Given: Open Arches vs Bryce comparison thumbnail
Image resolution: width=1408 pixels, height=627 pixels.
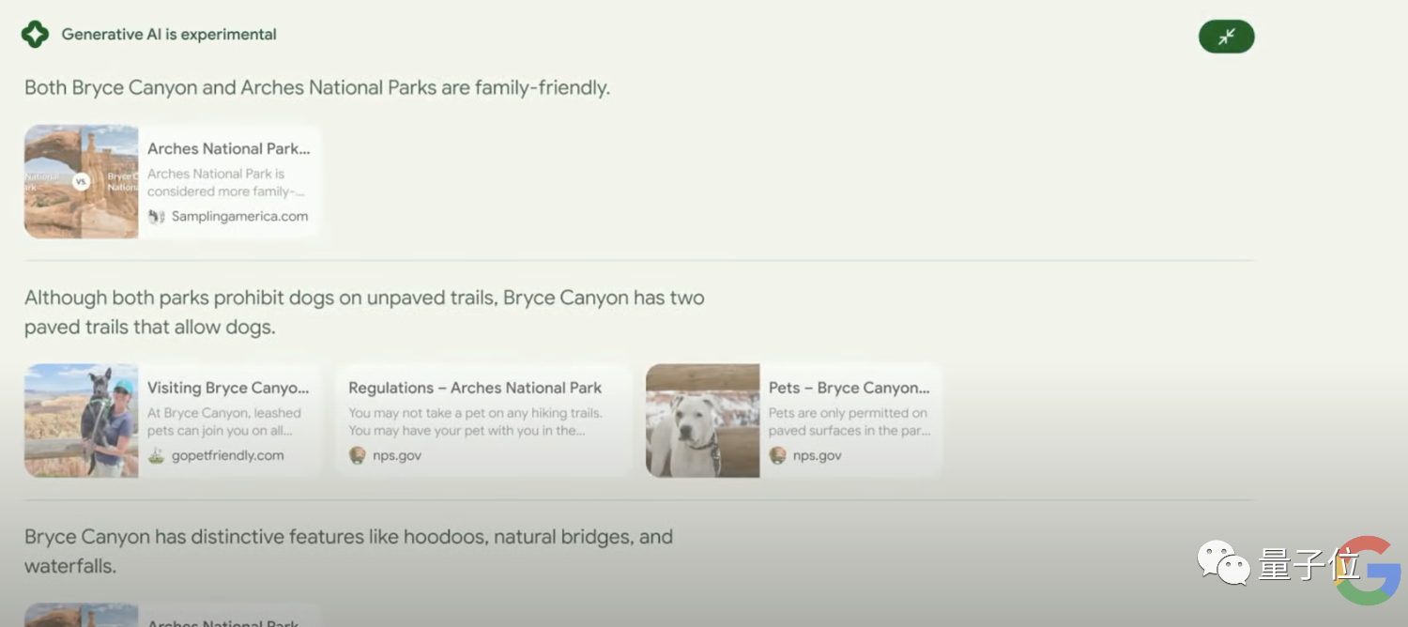Looking at the screenshot, I should click(x=82, y=181).
